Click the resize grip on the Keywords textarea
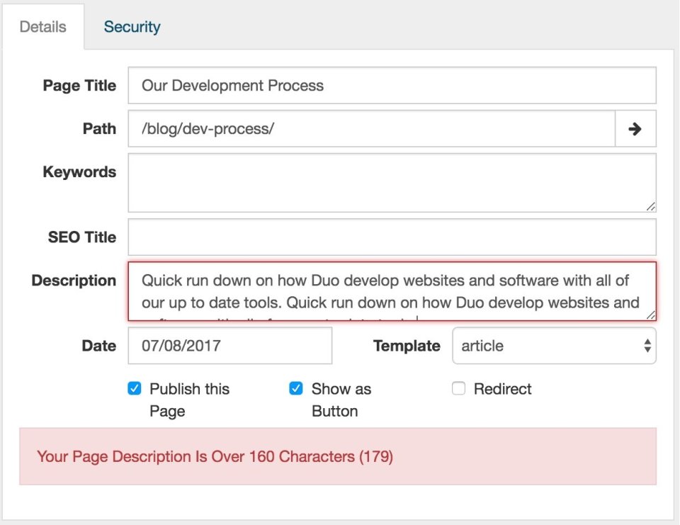680x525 pixels. [650, 207]
